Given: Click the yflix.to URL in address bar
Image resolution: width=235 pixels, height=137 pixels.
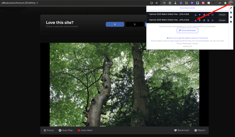Looking at the screenshot, I should click(x=20, y=3).
